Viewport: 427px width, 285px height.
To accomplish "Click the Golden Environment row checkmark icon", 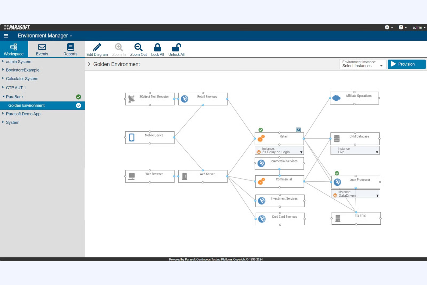I will [x=78, y=105].
